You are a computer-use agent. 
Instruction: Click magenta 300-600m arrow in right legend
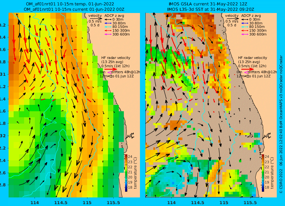click(244, 34)
